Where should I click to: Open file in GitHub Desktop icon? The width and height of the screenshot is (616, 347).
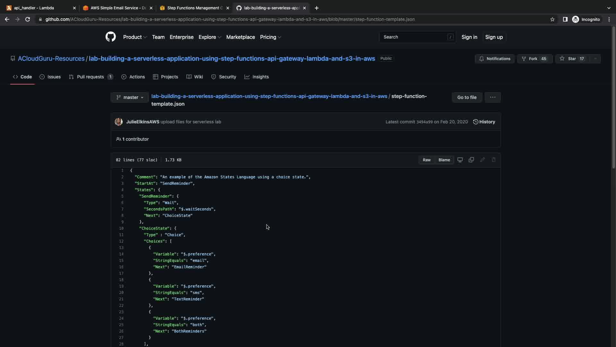click(x=460, y=160)
